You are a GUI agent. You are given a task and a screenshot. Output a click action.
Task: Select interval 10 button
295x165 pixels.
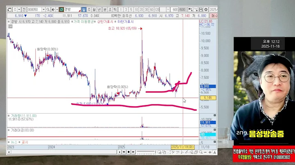(x=136, y=9)
